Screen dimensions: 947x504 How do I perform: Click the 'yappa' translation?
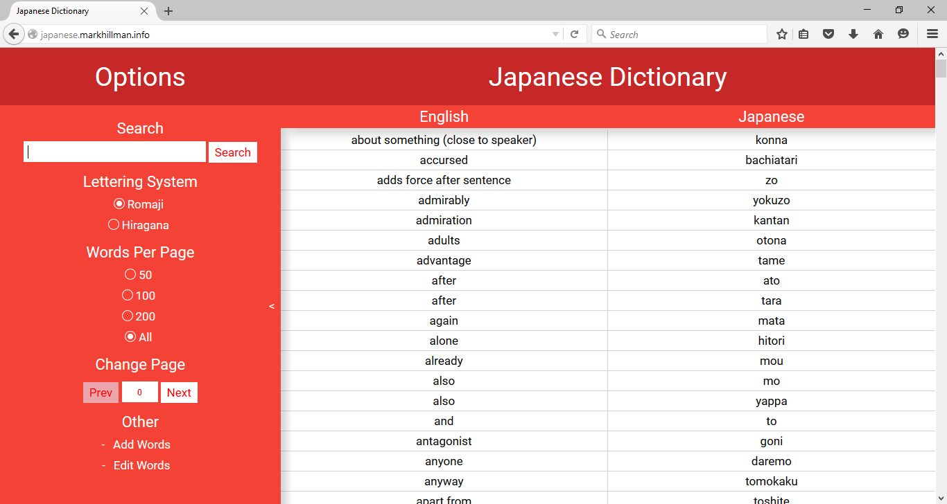(x=772, y=401)
